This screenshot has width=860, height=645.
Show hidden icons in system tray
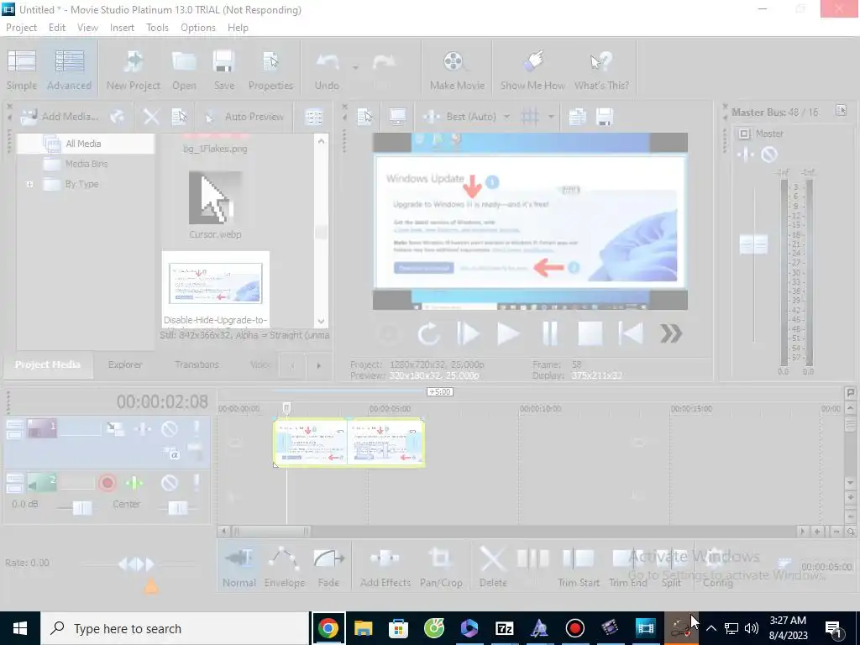click(x=711, y=628)
